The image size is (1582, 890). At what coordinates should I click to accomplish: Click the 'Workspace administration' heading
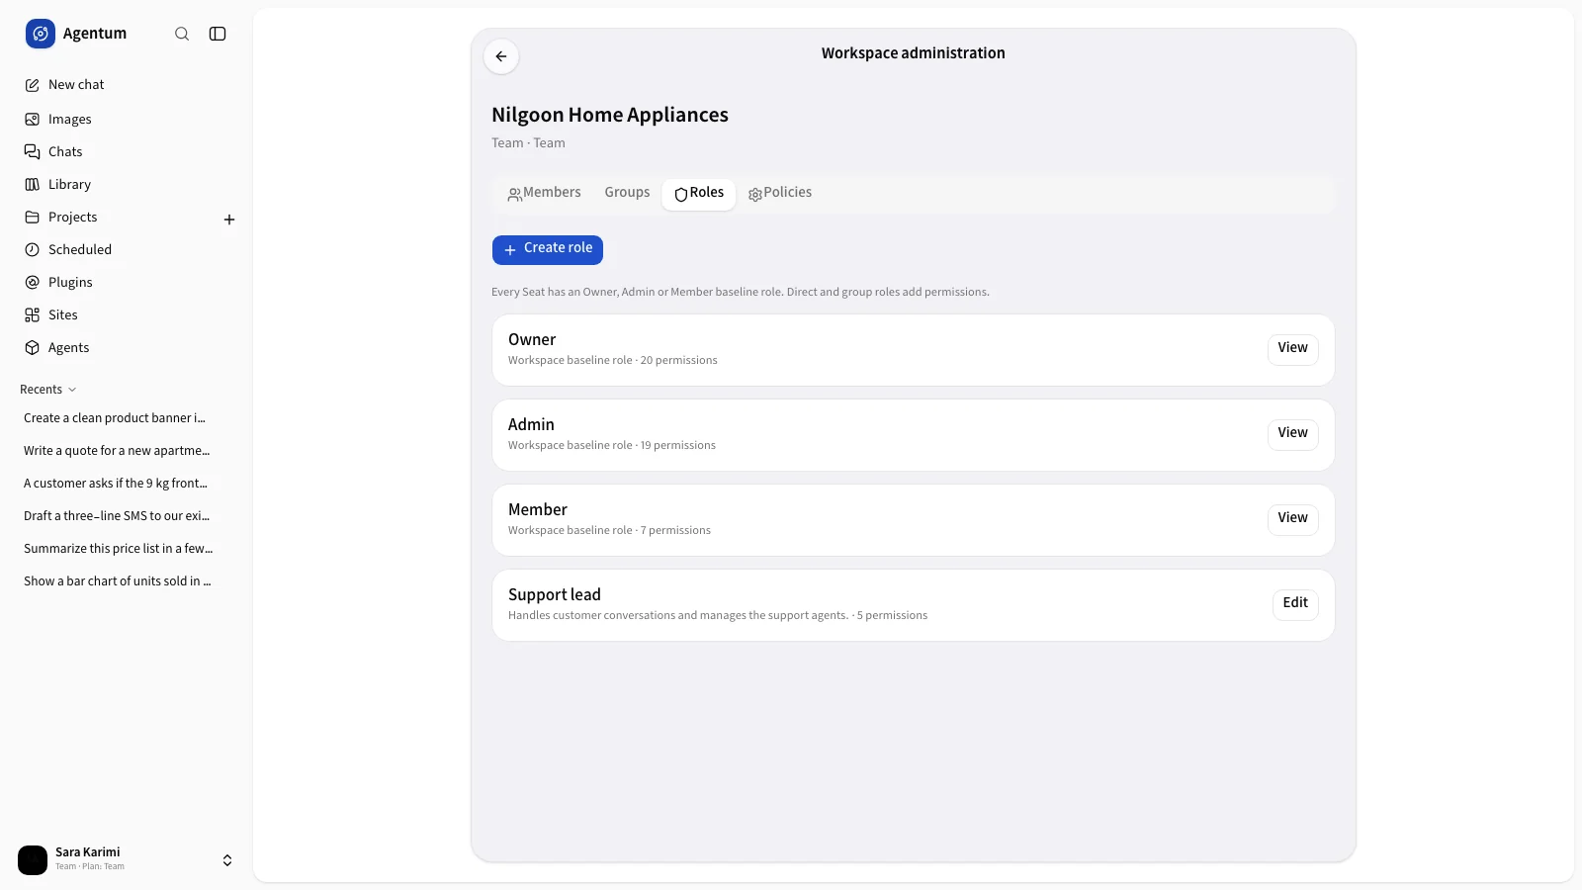pos(913,53)
